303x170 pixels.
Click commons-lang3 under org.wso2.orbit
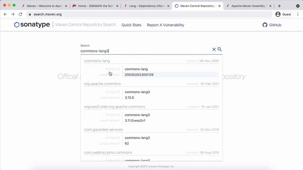pyautogui.click(x=137, y=115)
